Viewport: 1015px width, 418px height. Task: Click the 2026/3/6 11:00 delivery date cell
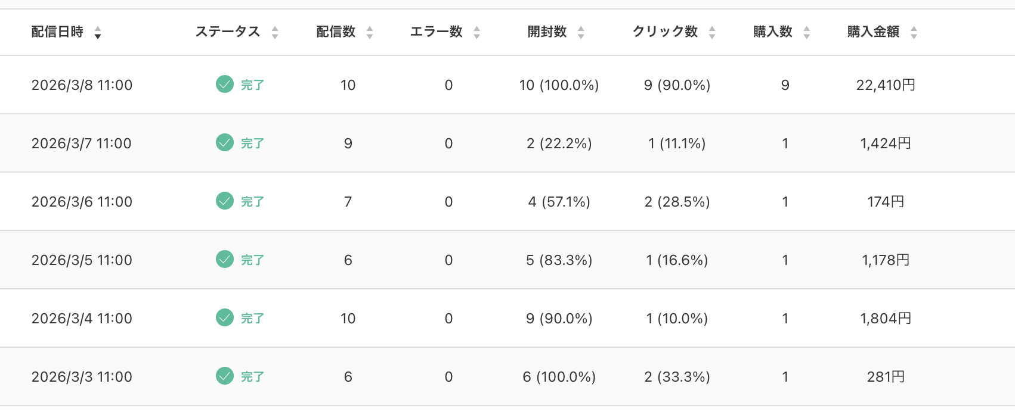[81, 201]
